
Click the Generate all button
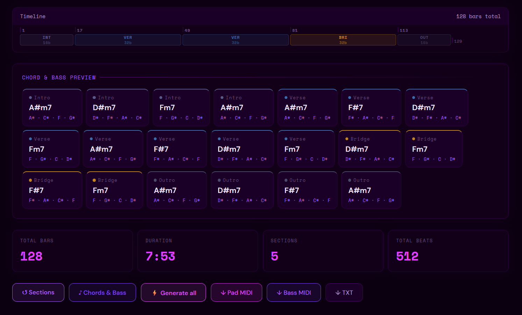pyautogui.click(x=173, y=292)
